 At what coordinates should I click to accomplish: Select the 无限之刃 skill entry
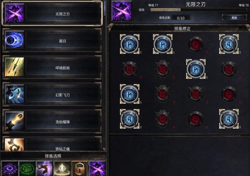point(52,13)
